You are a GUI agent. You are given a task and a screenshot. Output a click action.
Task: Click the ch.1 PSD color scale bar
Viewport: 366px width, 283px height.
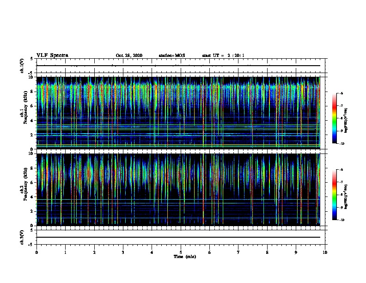pos(335,118)
